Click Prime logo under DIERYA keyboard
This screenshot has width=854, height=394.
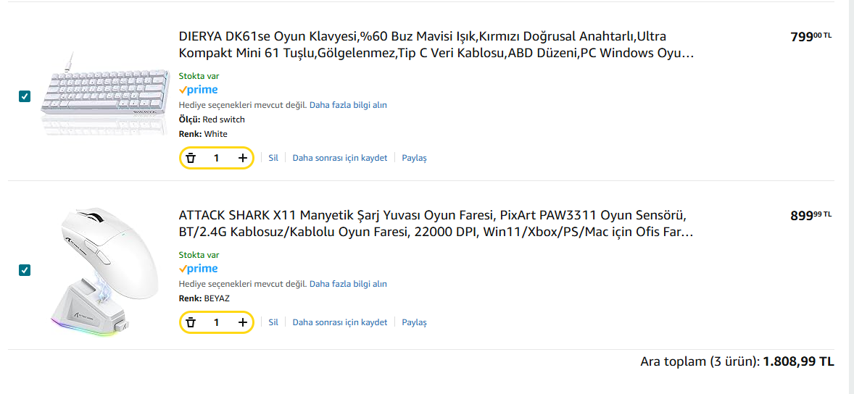coord(198,90)
